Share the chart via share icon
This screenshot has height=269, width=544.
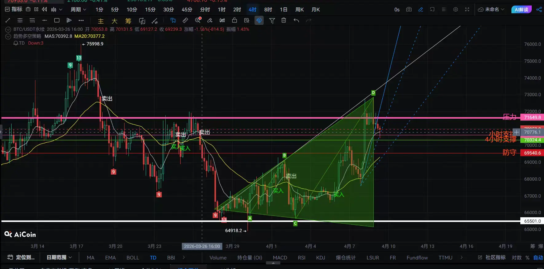click(539, 10)
